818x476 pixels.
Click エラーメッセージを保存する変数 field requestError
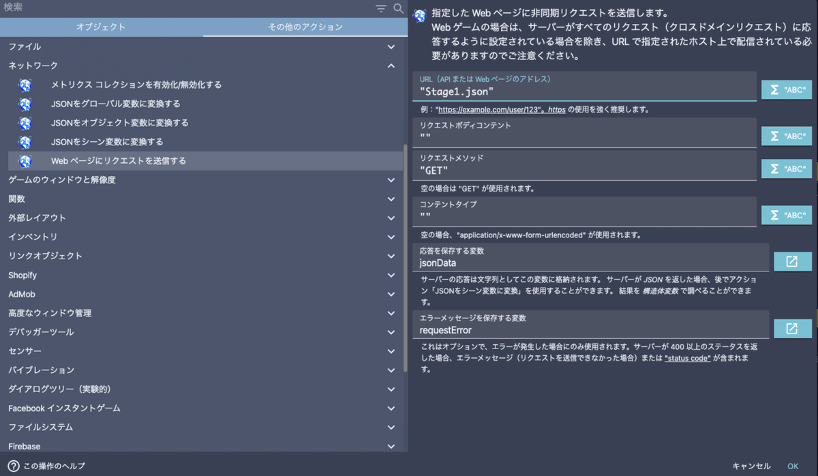[x=591, y=325]
